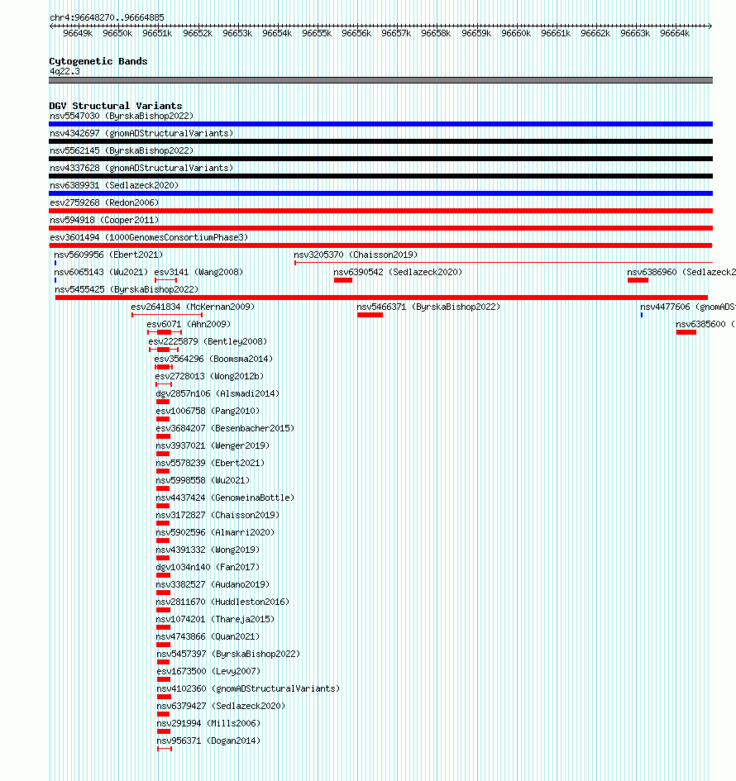The image size is (736, 781).
Task: Click esv3684207 (Besenbacher2015) label
Action: [225, 428]
